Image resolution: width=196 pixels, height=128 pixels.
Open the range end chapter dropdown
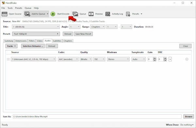click(126, 27)
